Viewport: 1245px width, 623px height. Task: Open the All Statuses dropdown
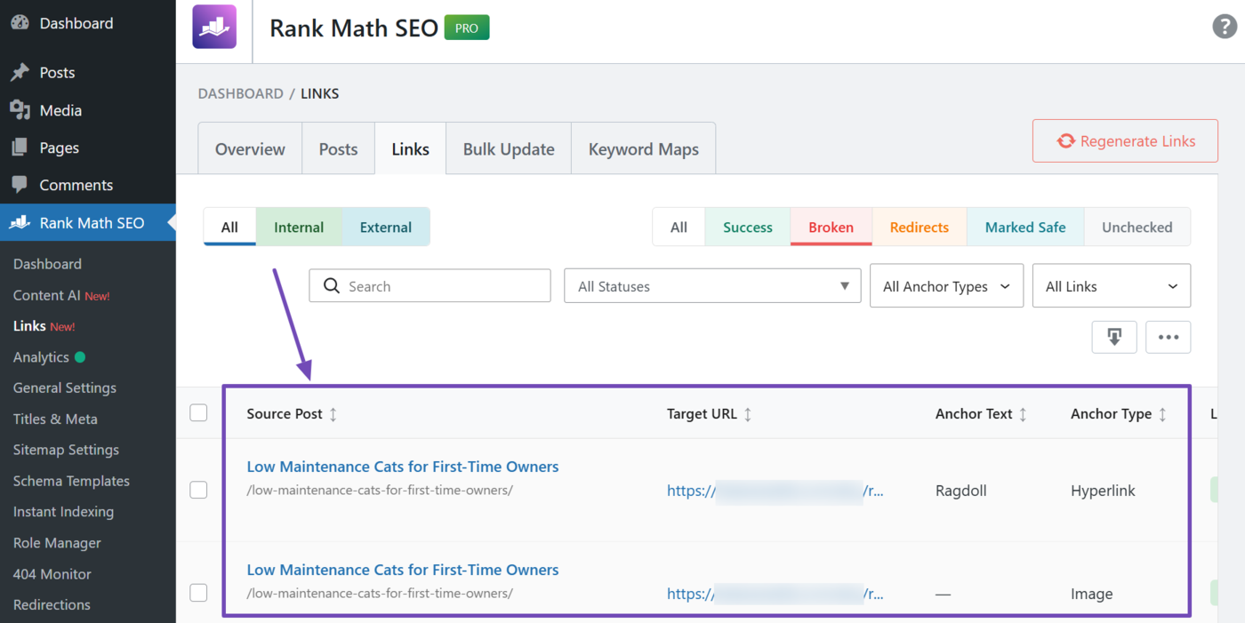(711, 285)
